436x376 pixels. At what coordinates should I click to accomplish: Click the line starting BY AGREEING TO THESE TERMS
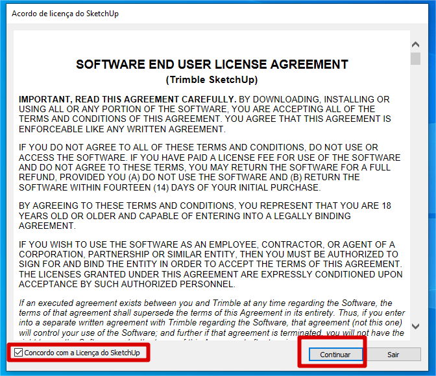pyautogui.click(x=205, y=206)
